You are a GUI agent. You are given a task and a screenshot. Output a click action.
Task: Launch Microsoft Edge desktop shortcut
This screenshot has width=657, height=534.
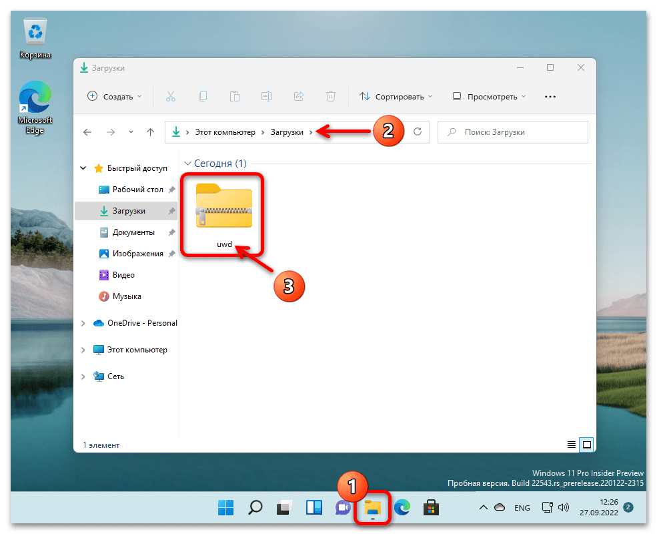tap(35, 107)
